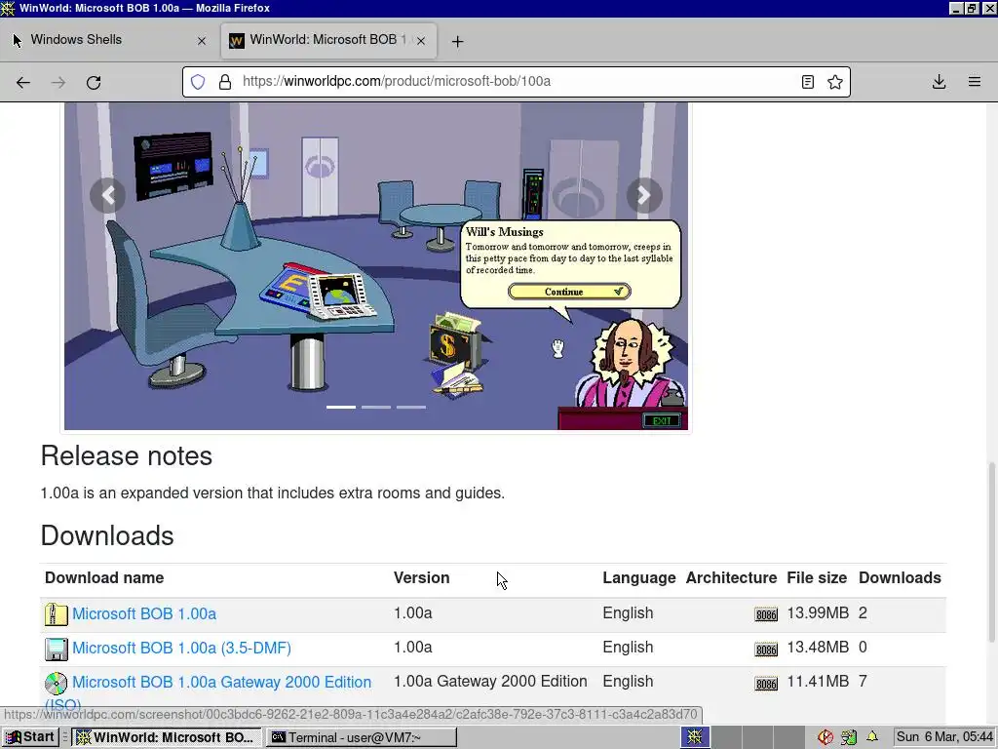Click the taskbar clock showing Sun 6 Mar
998x749 pixels.
tap(944, 737)
